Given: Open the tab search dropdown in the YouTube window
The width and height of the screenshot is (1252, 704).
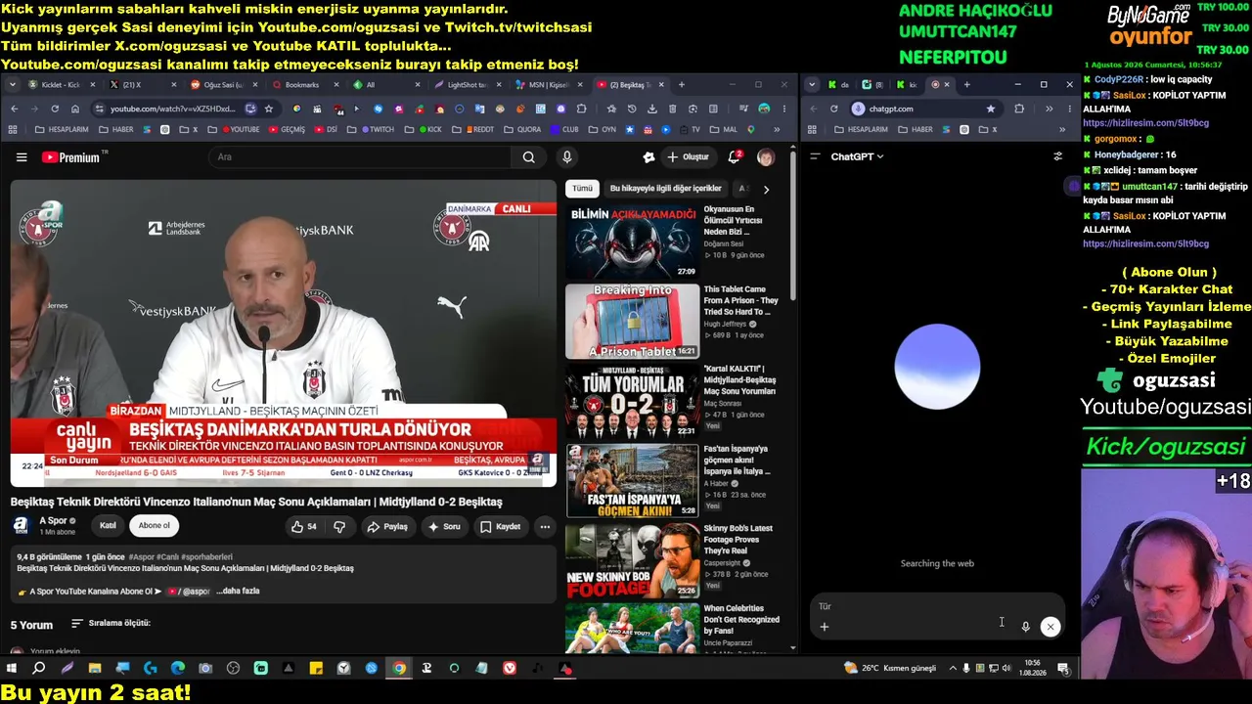Looking at the screenshot, I should point(13,85).
